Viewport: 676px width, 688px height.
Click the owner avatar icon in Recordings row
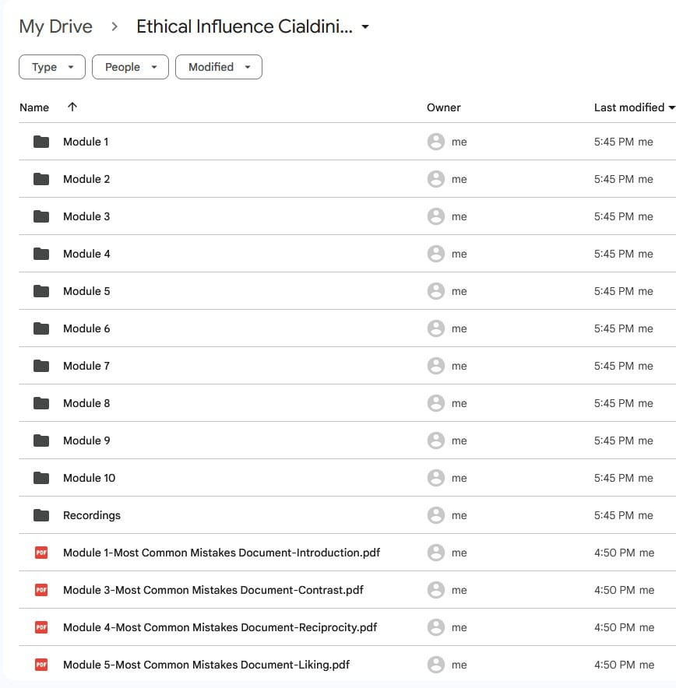[x=436, y=515]
